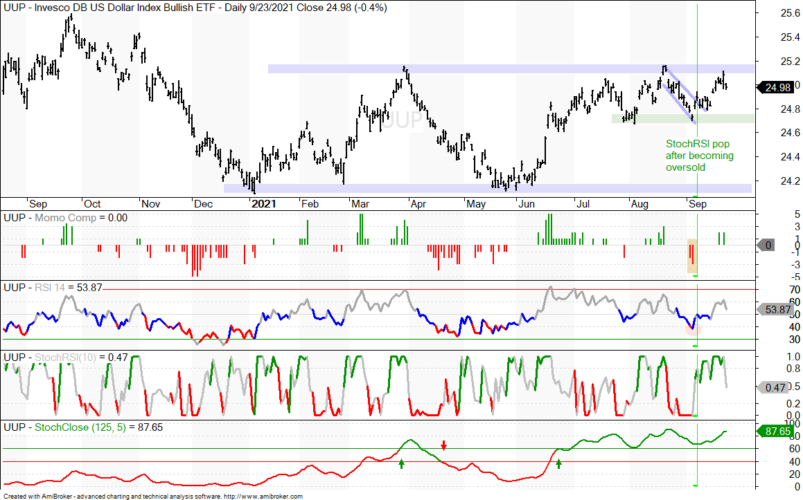Click the 'UUP - RSI 14 = 53.87' pane title
Image resolution: width=803 pixels, height=500 pixels.
(x=53, y=287)
